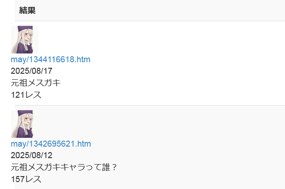This screenshot has width=285, height=189.
Task: Click the divider line between the two results
Action: 150,105
